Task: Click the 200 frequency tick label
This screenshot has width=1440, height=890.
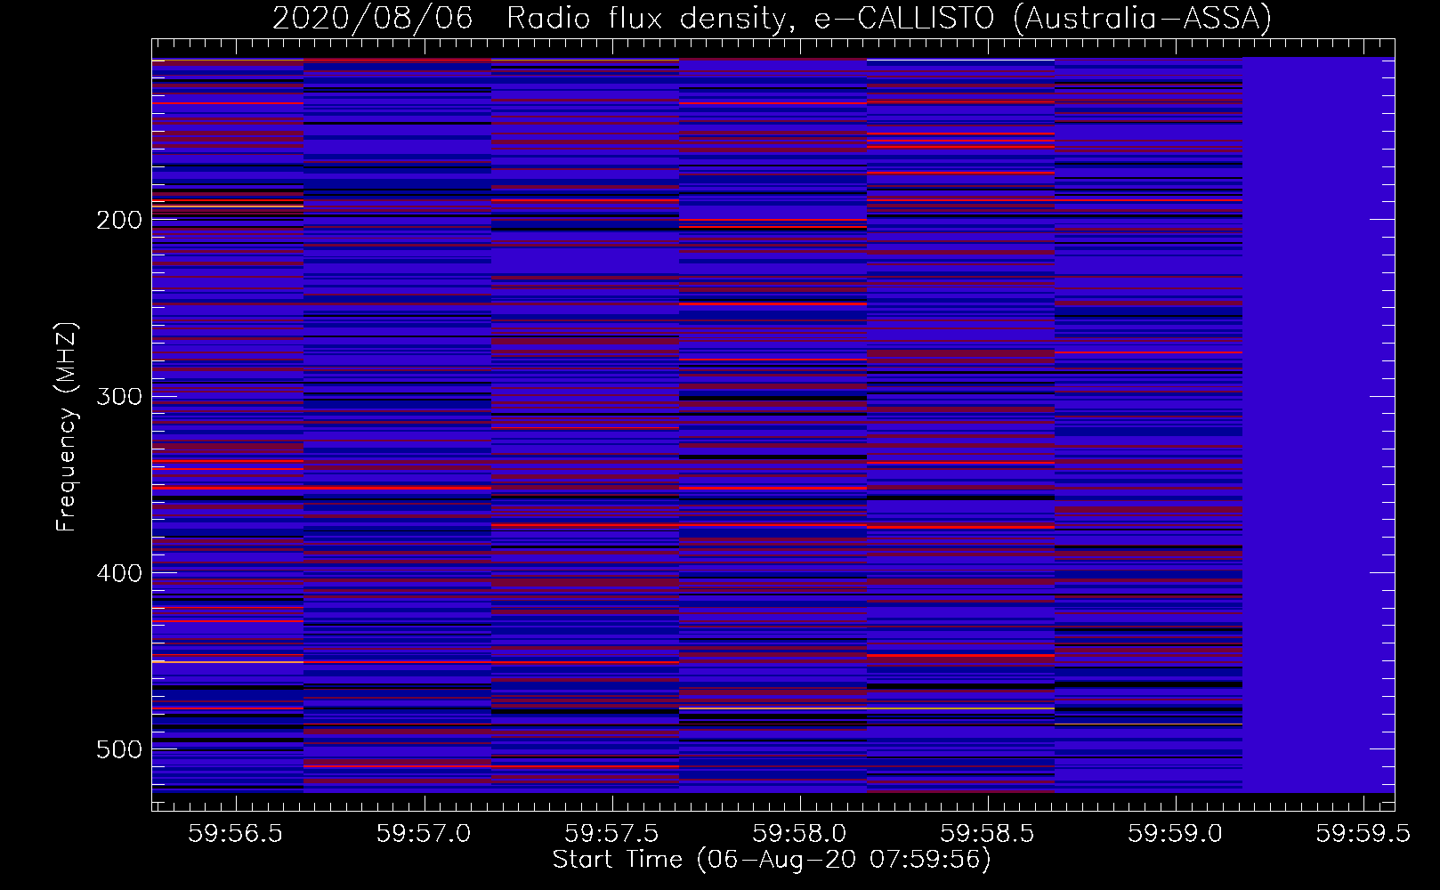Action: [x=118, y=220]
